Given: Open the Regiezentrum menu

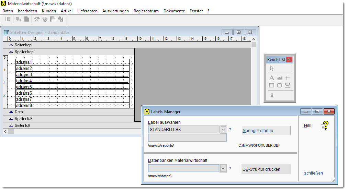Looking at the screenshot, I should pyautogui.click(x=146, y=11).
